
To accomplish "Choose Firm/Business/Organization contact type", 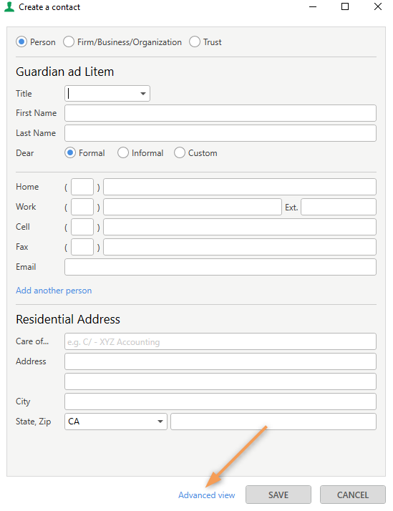I will (69, 42).
